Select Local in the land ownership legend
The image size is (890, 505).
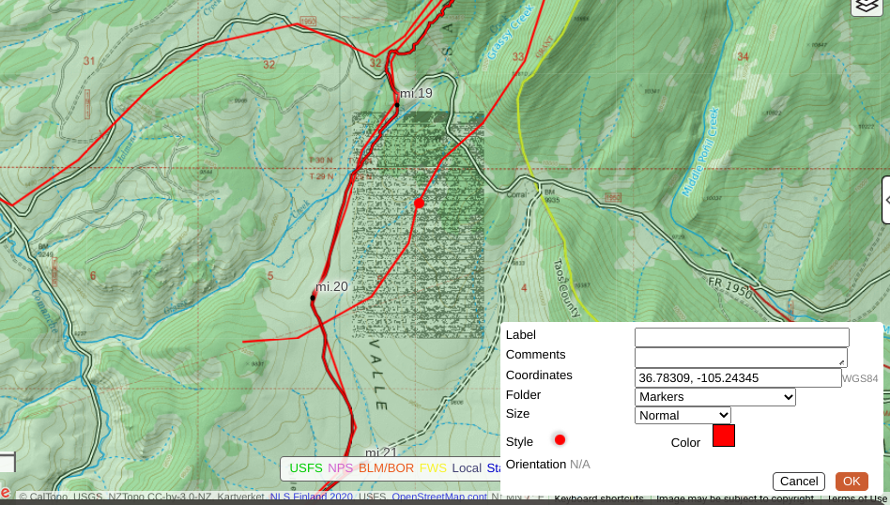(x=467, y=467)
